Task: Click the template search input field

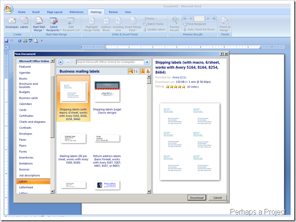Action: tap(109, 62)
